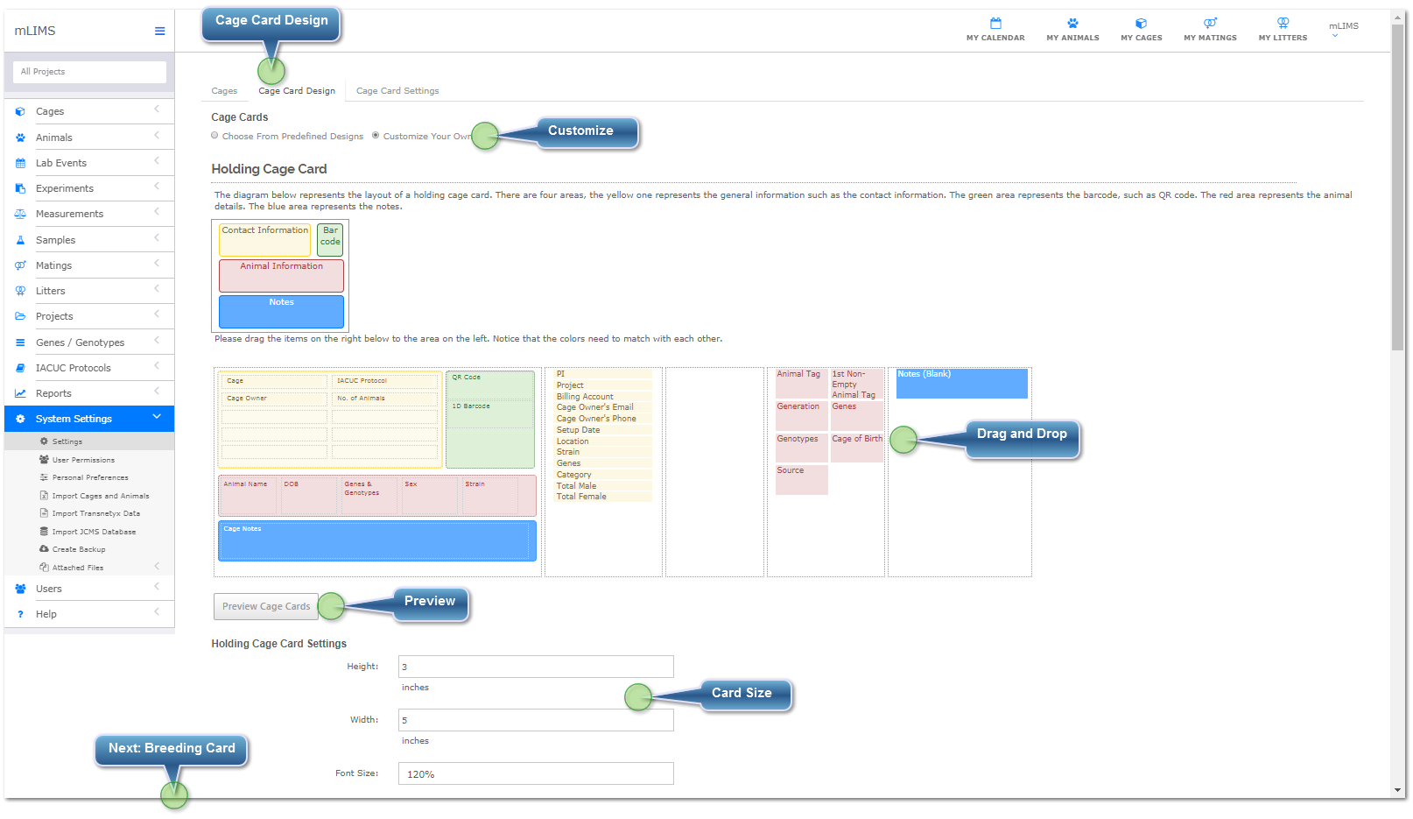The height and width of the screenshot is (819, 1413).
Task: Click the Preview Cage Cards button
Action: tap(266, 606)
